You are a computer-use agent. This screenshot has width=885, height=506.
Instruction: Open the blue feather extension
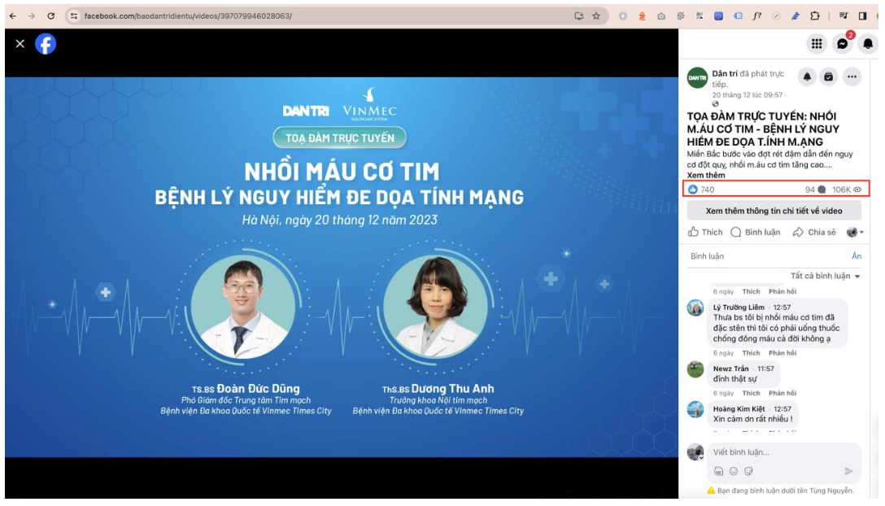pos(796,15)
